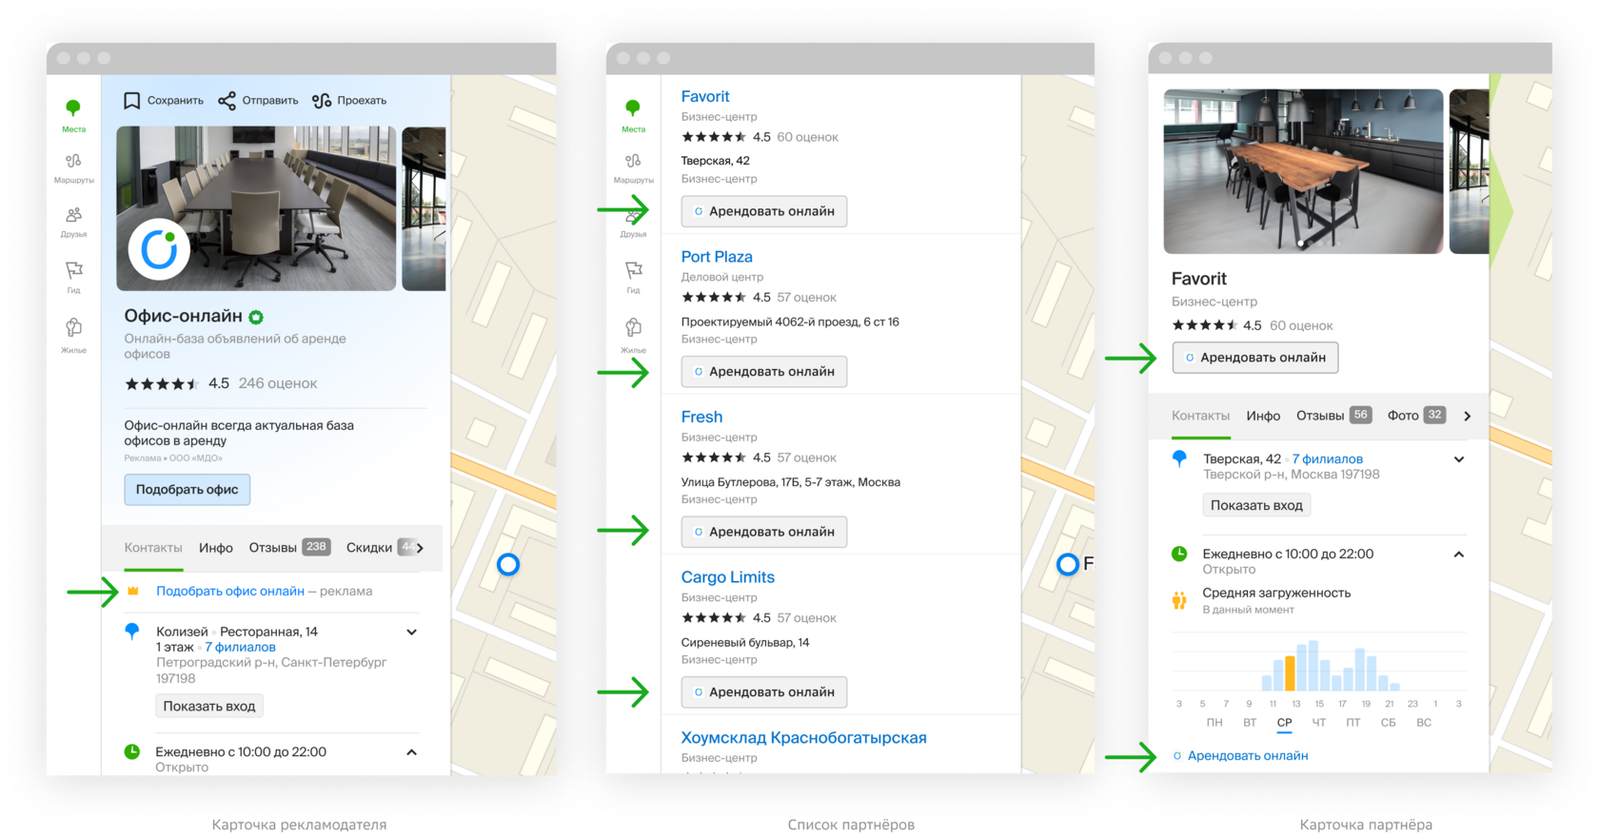
Task: Open Жилье icon in partner list window
Action: point(633,335)
